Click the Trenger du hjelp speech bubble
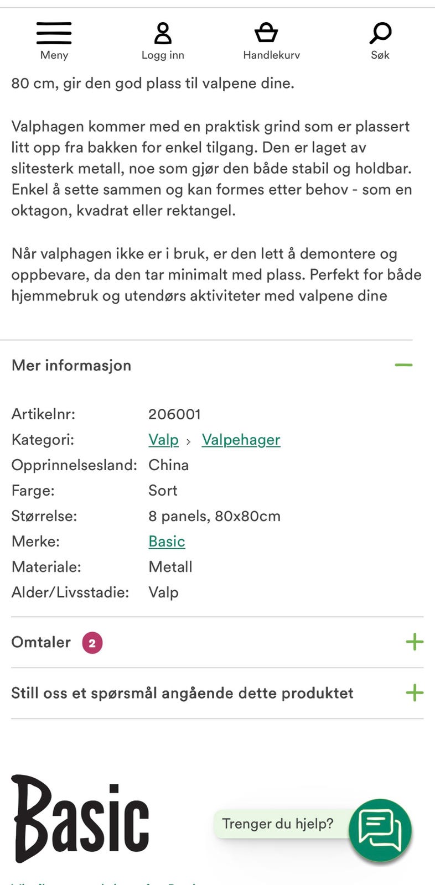Screen dimensions: 435x885 point(278,824)
